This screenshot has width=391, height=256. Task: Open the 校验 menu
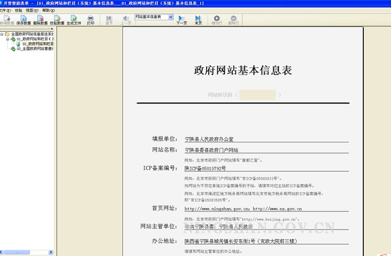point(19,10)
